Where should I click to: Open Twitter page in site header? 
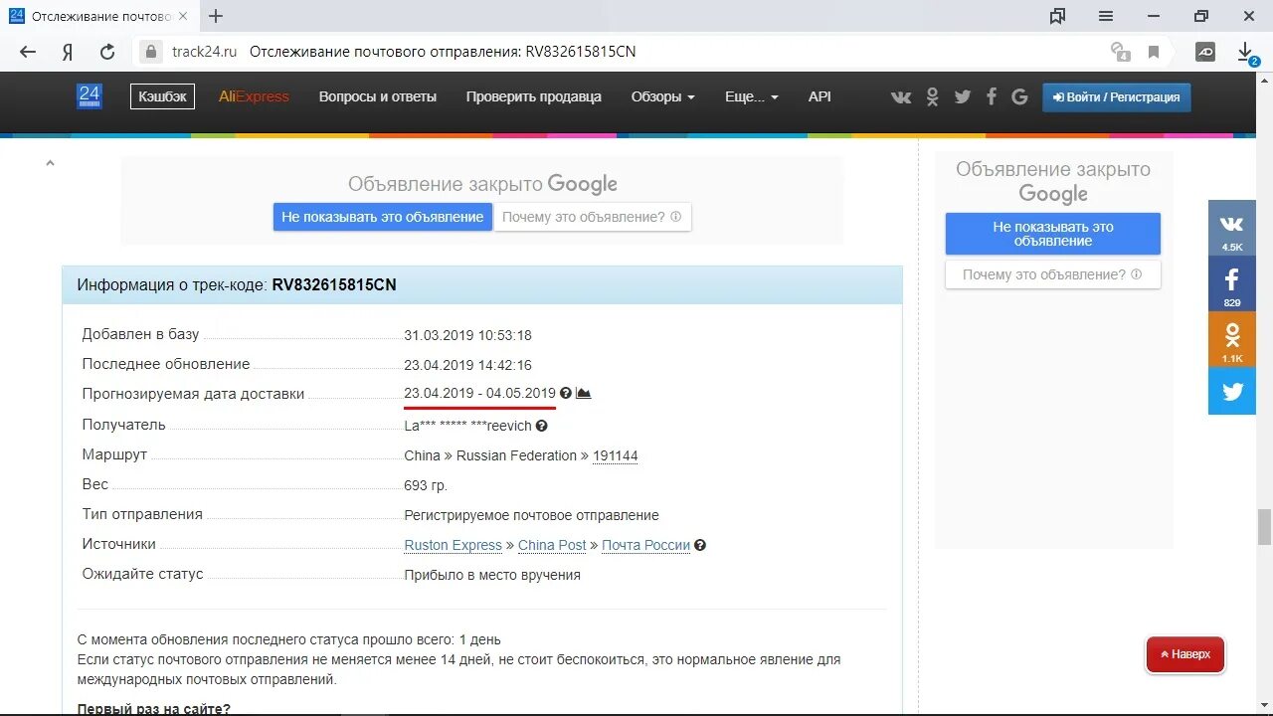pos(962,96)
